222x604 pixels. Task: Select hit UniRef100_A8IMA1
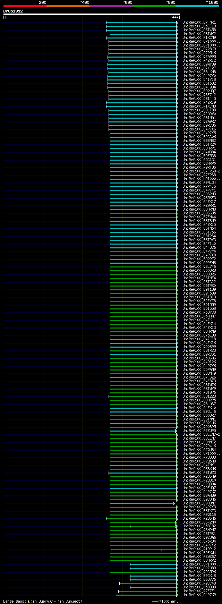pos(199,118)
